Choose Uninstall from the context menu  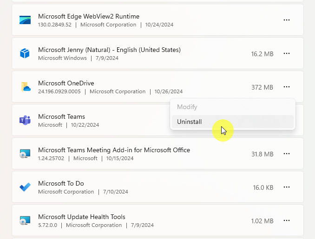[233, 122]
